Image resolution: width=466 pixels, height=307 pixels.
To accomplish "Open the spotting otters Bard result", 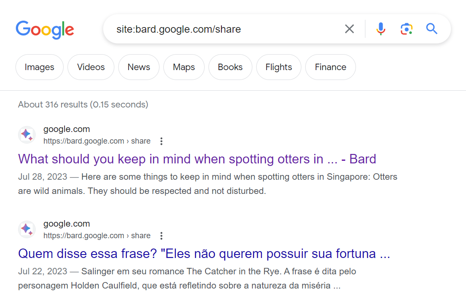I will tap(197, 159).
